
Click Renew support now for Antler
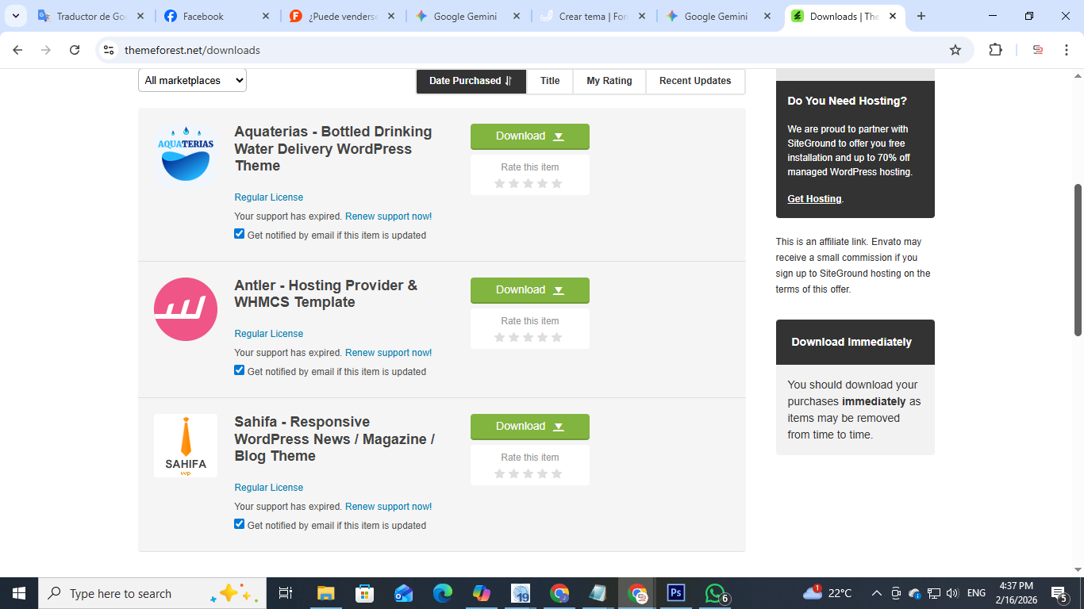pyautogui.click(x=388, y=353)
